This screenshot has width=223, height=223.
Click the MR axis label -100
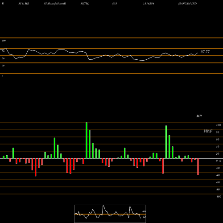(219, 197)
